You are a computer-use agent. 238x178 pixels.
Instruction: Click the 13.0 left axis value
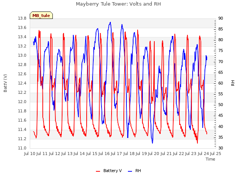[x=22, y=55]
